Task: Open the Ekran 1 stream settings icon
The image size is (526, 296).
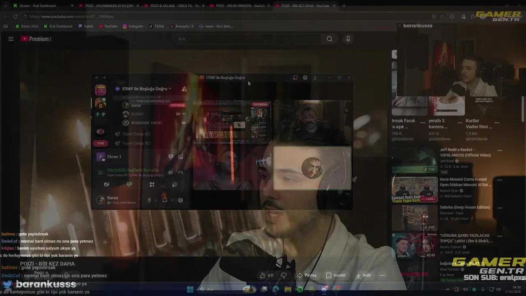Action: pos(180,157)
